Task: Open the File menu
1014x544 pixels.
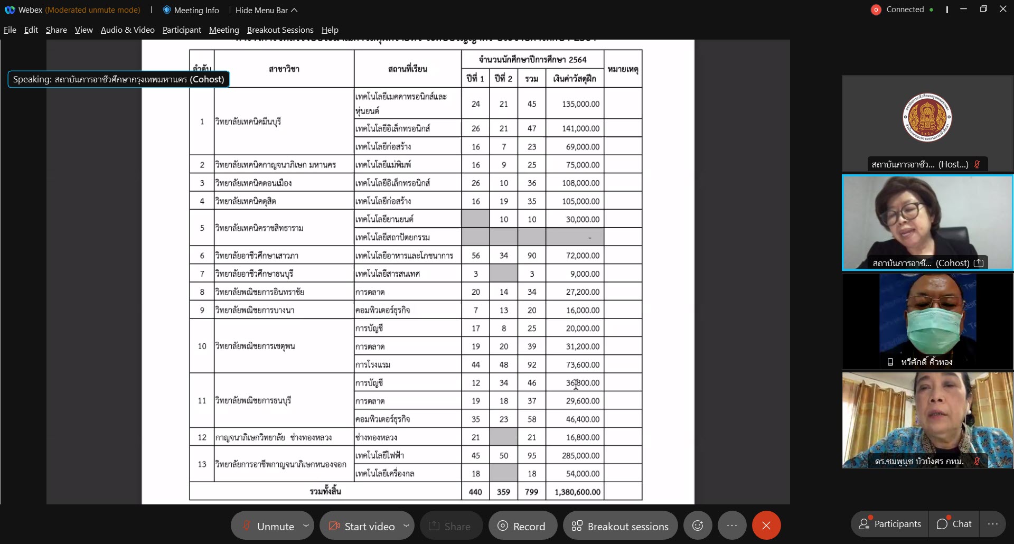Action: click(x=10, y=30)
